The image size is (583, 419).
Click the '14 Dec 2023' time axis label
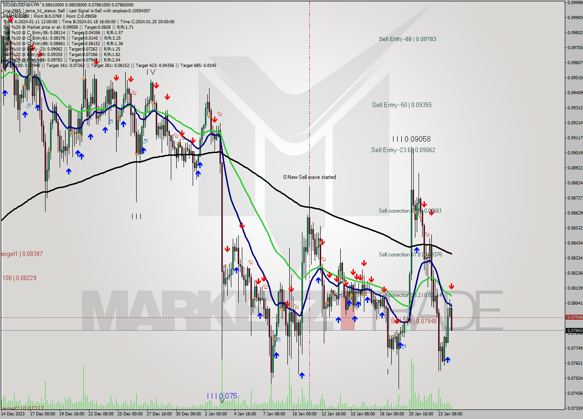[x=13, y=414]
